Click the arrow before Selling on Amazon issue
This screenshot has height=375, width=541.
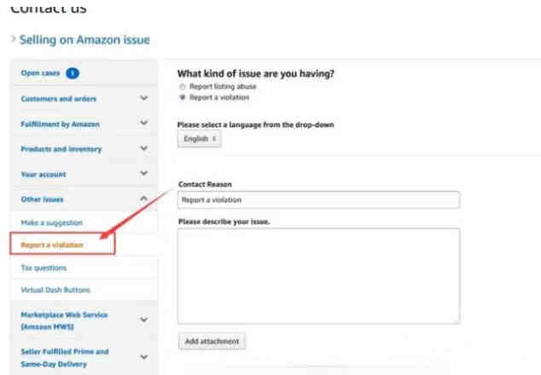(14, 39)
